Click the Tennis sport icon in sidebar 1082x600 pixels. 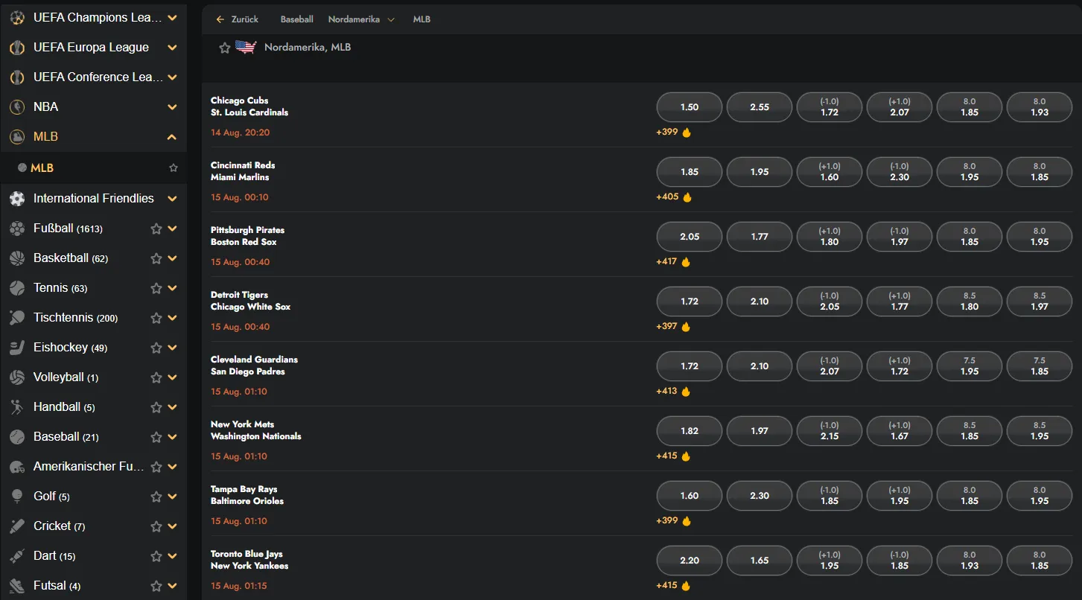point(17,288)
